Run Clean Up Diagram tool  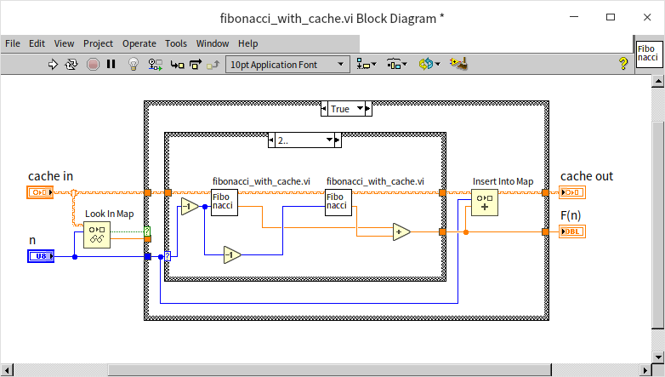point(460,64)
